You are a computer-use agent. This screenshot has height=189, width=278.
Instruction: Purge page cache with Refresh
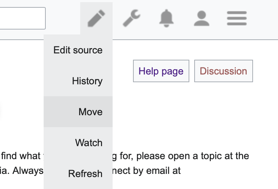(86, 174)
